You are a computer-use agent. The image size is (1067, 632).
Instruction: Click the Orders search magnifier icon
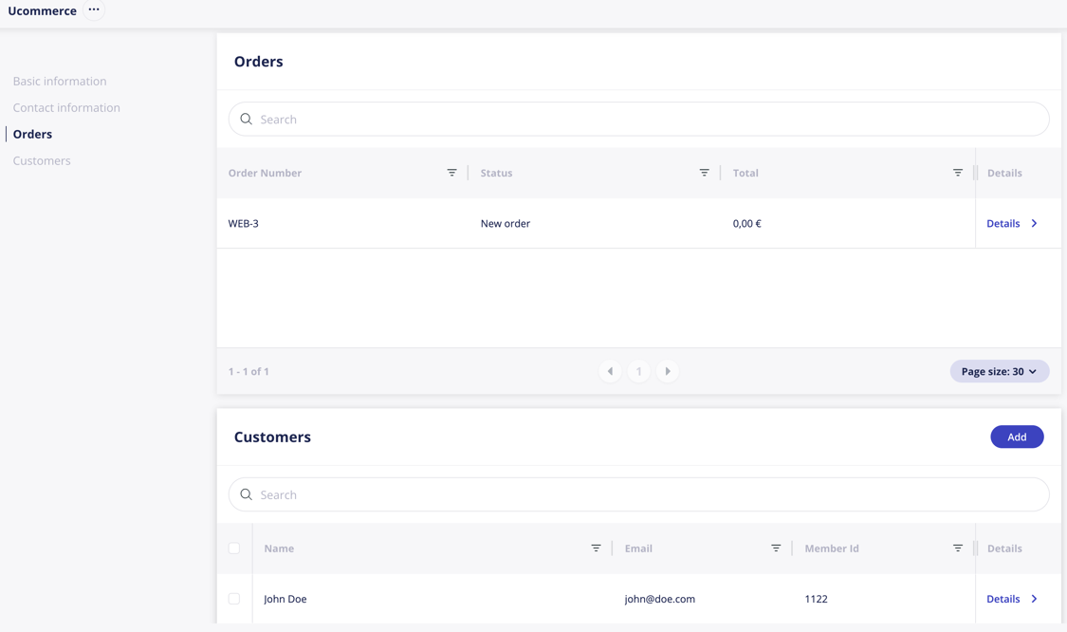point(247,120)
